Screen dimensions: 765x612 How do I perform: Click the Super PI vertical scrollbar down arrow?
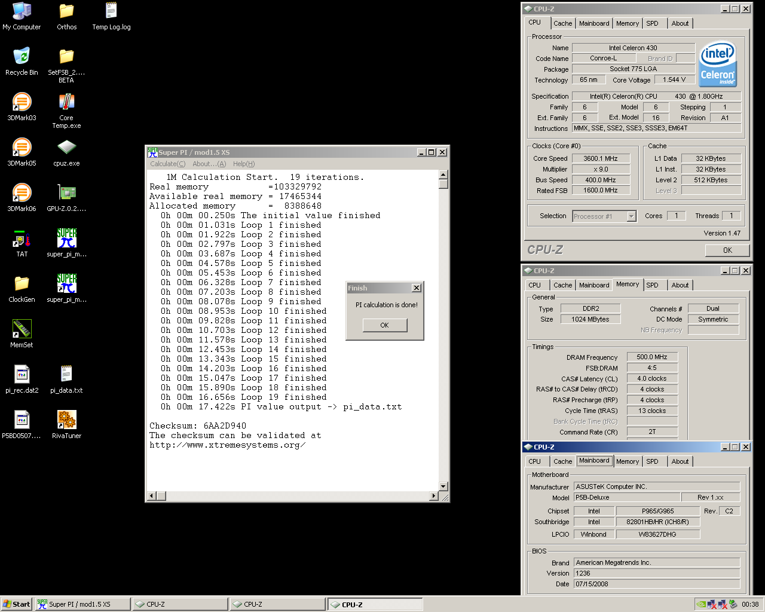point(443,486)
